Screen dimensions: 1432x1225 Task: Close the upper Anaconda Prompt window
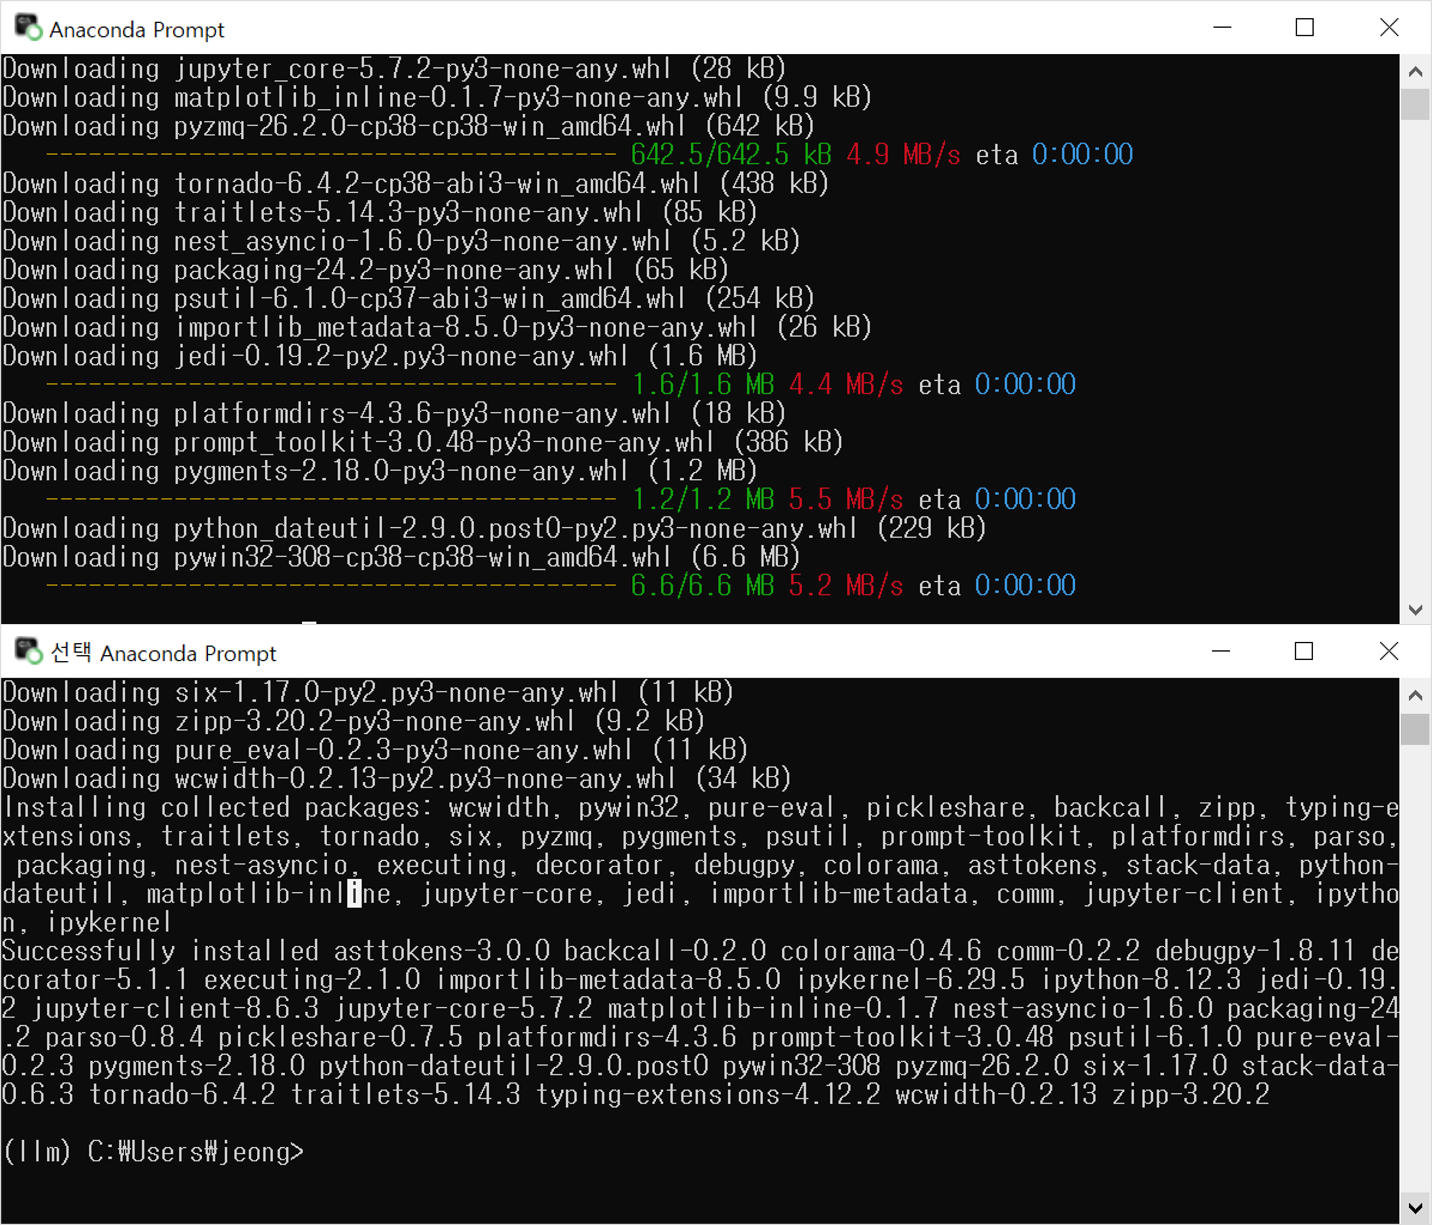[1388, 28]
